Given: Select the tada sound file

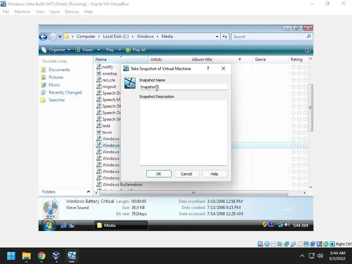Looking at the screenshot, I should [x=107, y=126].
